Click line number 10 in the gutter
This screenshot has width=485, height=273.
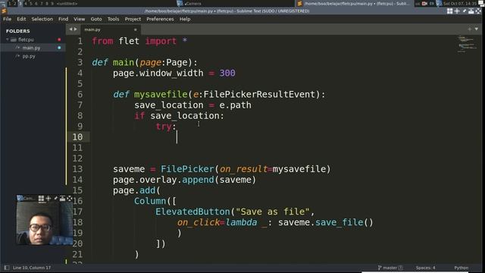point(77,136)
